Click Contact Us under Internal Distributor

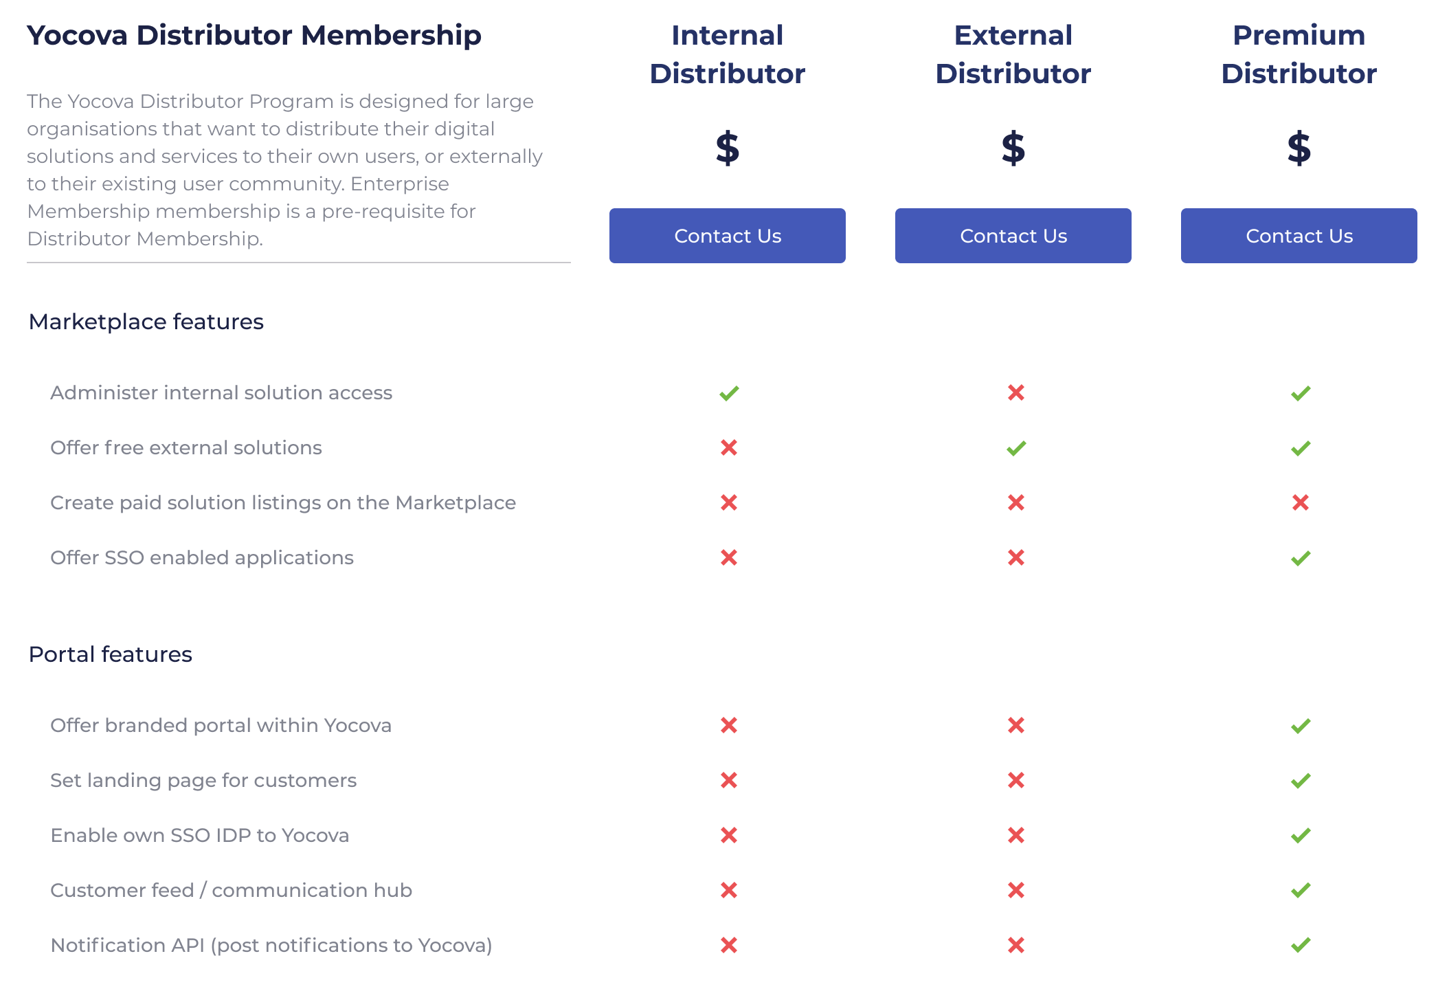(x=727, y=235)
